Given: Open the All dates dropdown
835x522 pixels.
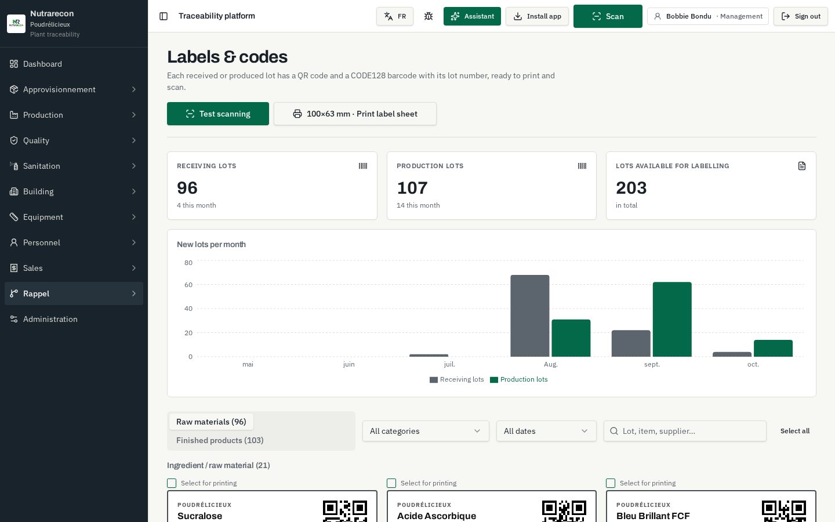Looking at the screenshot, I should click(546, 431).
